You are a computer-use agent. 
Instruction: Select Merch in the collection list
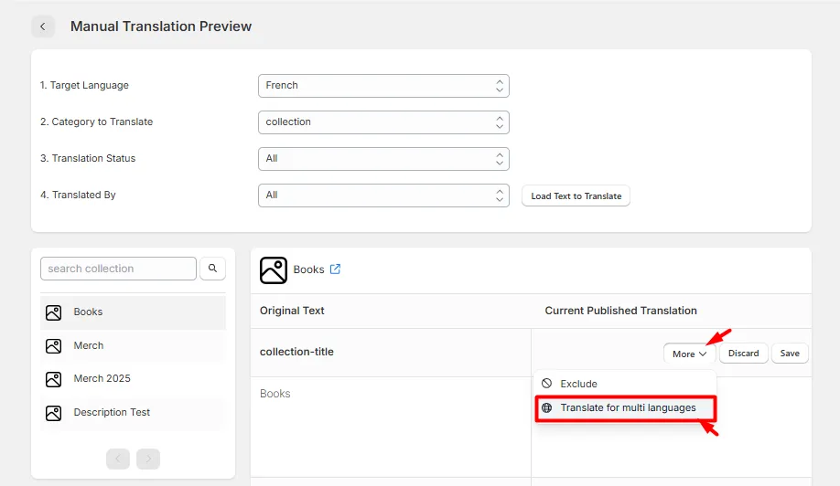pos(133,346)
